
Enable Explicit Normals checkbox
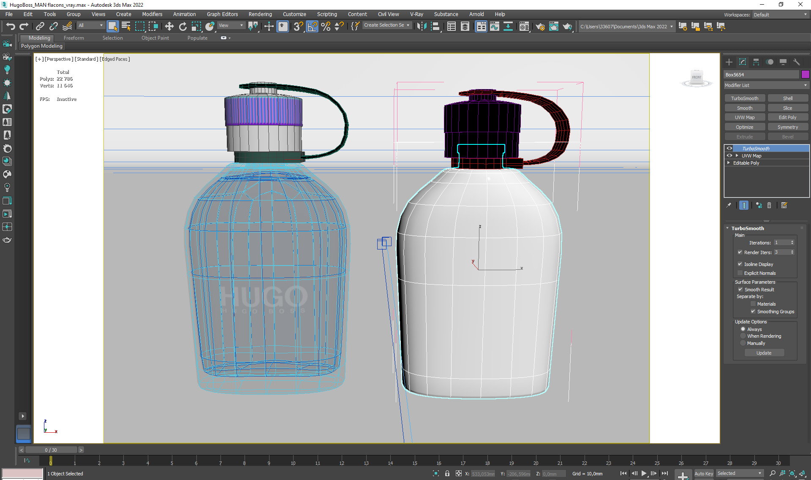pyautogui.click(x=740, y=273)
